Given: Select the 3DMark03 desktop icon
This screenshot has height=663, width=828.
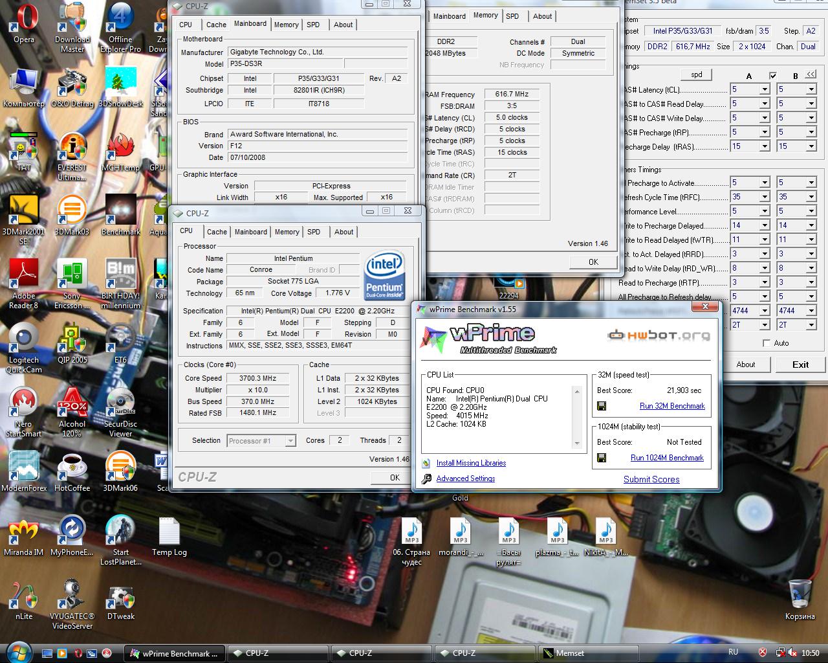Looking at the screenshot, I should click(x=72, y=216).
